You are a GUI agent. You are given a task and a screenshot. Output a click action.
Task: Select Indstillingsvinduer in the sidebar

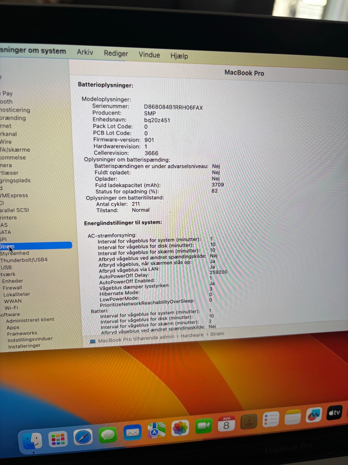(x=30, y=339)
